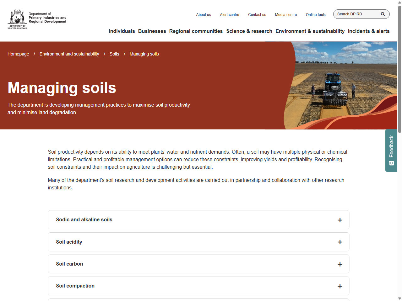Click the search magnifier icon
Viewport: 402px width, 301px height.
coord(383,14)
